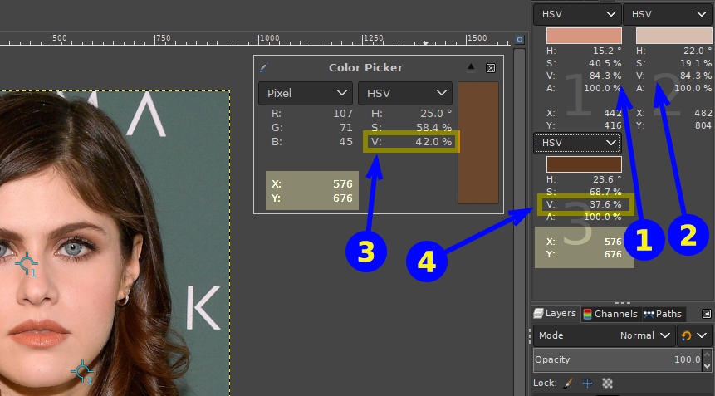Open the HSV dropdown in Color Picker dialog
Viewport: 715px width, 396px height.
[404, 94]
